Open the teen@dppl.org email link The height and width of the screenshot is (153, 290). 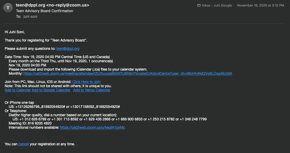tap(68, 48)
